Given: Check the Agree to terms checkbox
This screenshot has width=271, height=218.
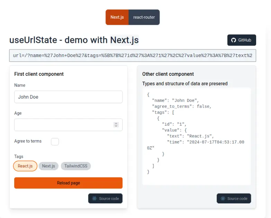Looking at the screenshot, I should (55, 142).
